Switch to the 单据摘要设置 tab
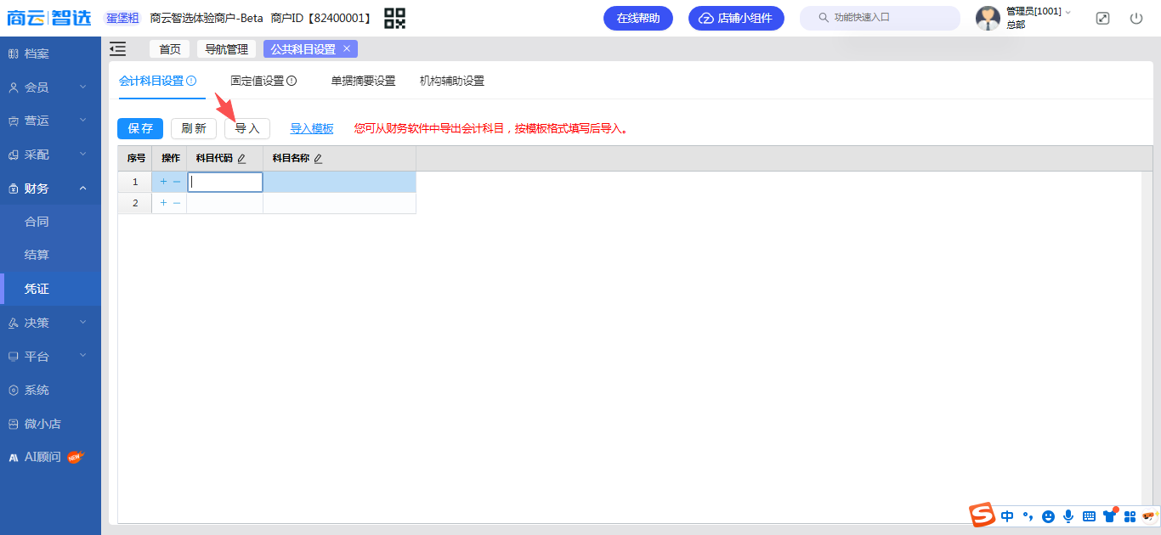 pos(363,82)
